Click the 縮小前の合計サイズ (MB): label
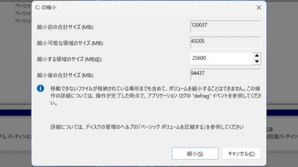The height and width of the screenshot is (167, 298). pos(65,27)
